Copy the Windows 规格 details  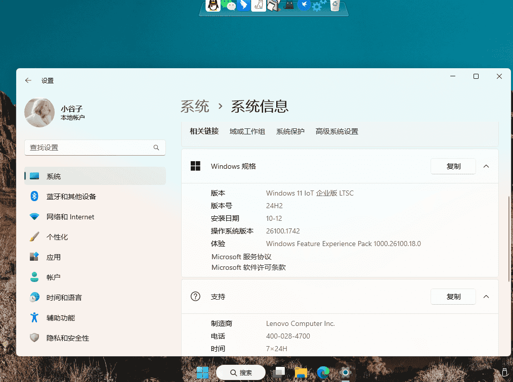tap(453, 166)
